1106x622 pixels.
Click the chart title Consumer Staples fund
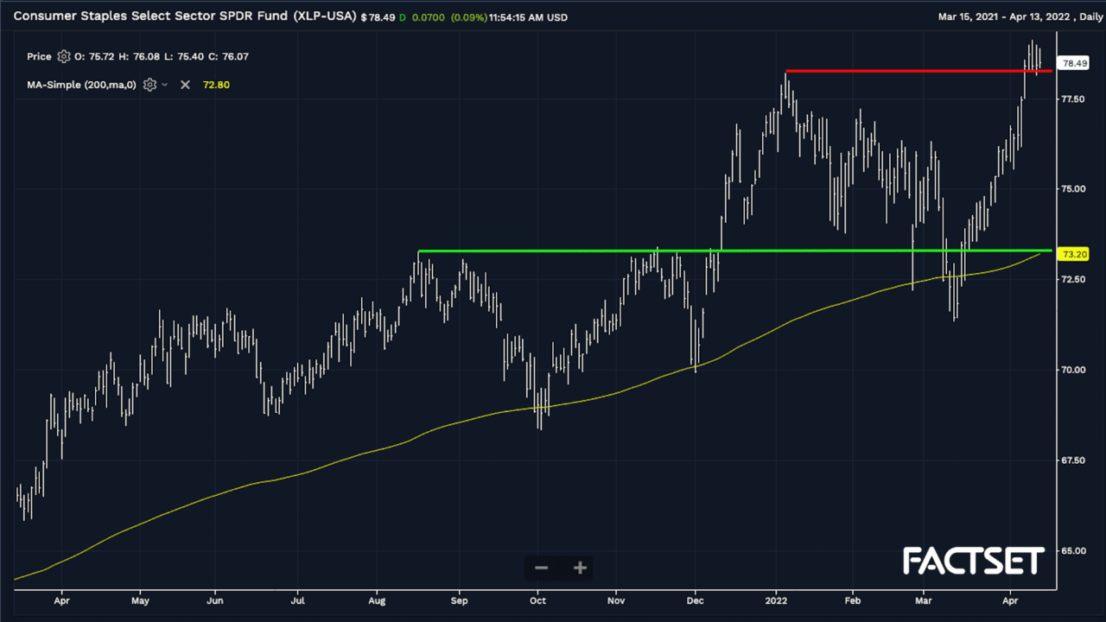(x=185, y=16)
